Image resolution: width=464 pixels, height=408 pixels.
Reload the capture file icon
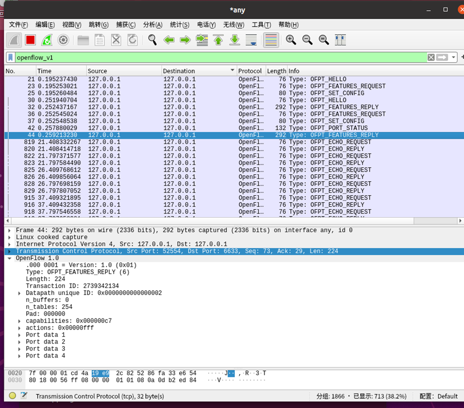click(132, 40)
